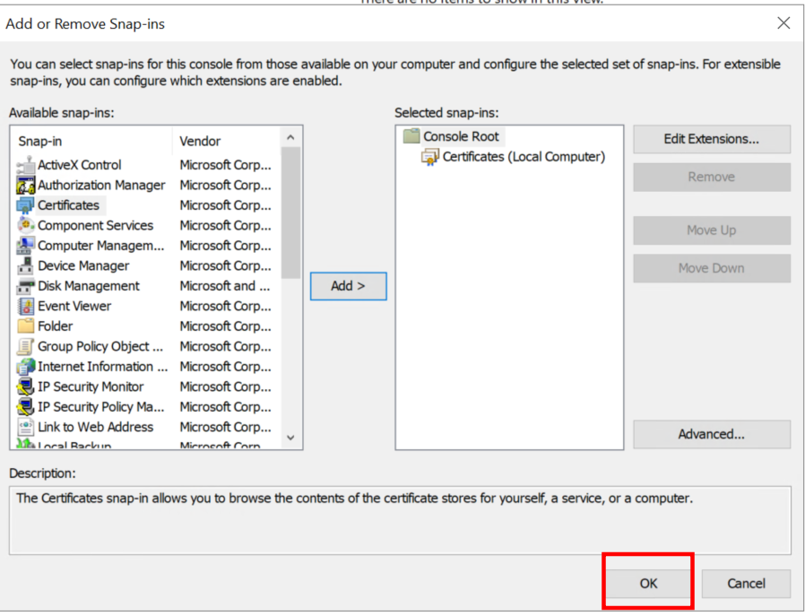Select the Internet Information Services icon
Screen dimensions: 805x616
25,367
